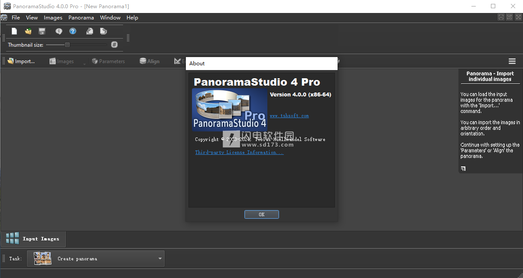Click the PanoramaStudio PRO app icon in menu bar
The height and width of the screenshot is (278, 523).
(x=4, y=18)
